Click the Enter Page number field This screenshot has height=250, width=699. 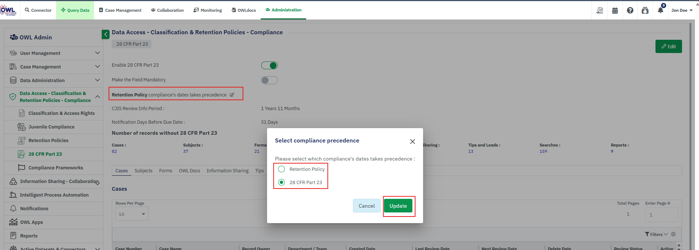pyautogui.click(x=661, y=215)
